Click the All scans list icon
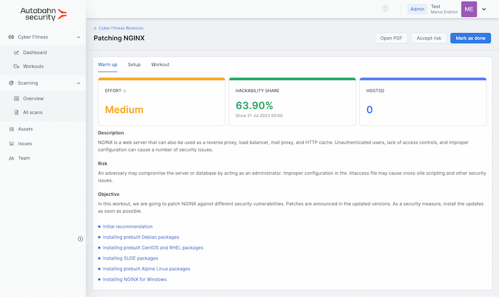Screen dimensions: 499x297 coord(17,112)
